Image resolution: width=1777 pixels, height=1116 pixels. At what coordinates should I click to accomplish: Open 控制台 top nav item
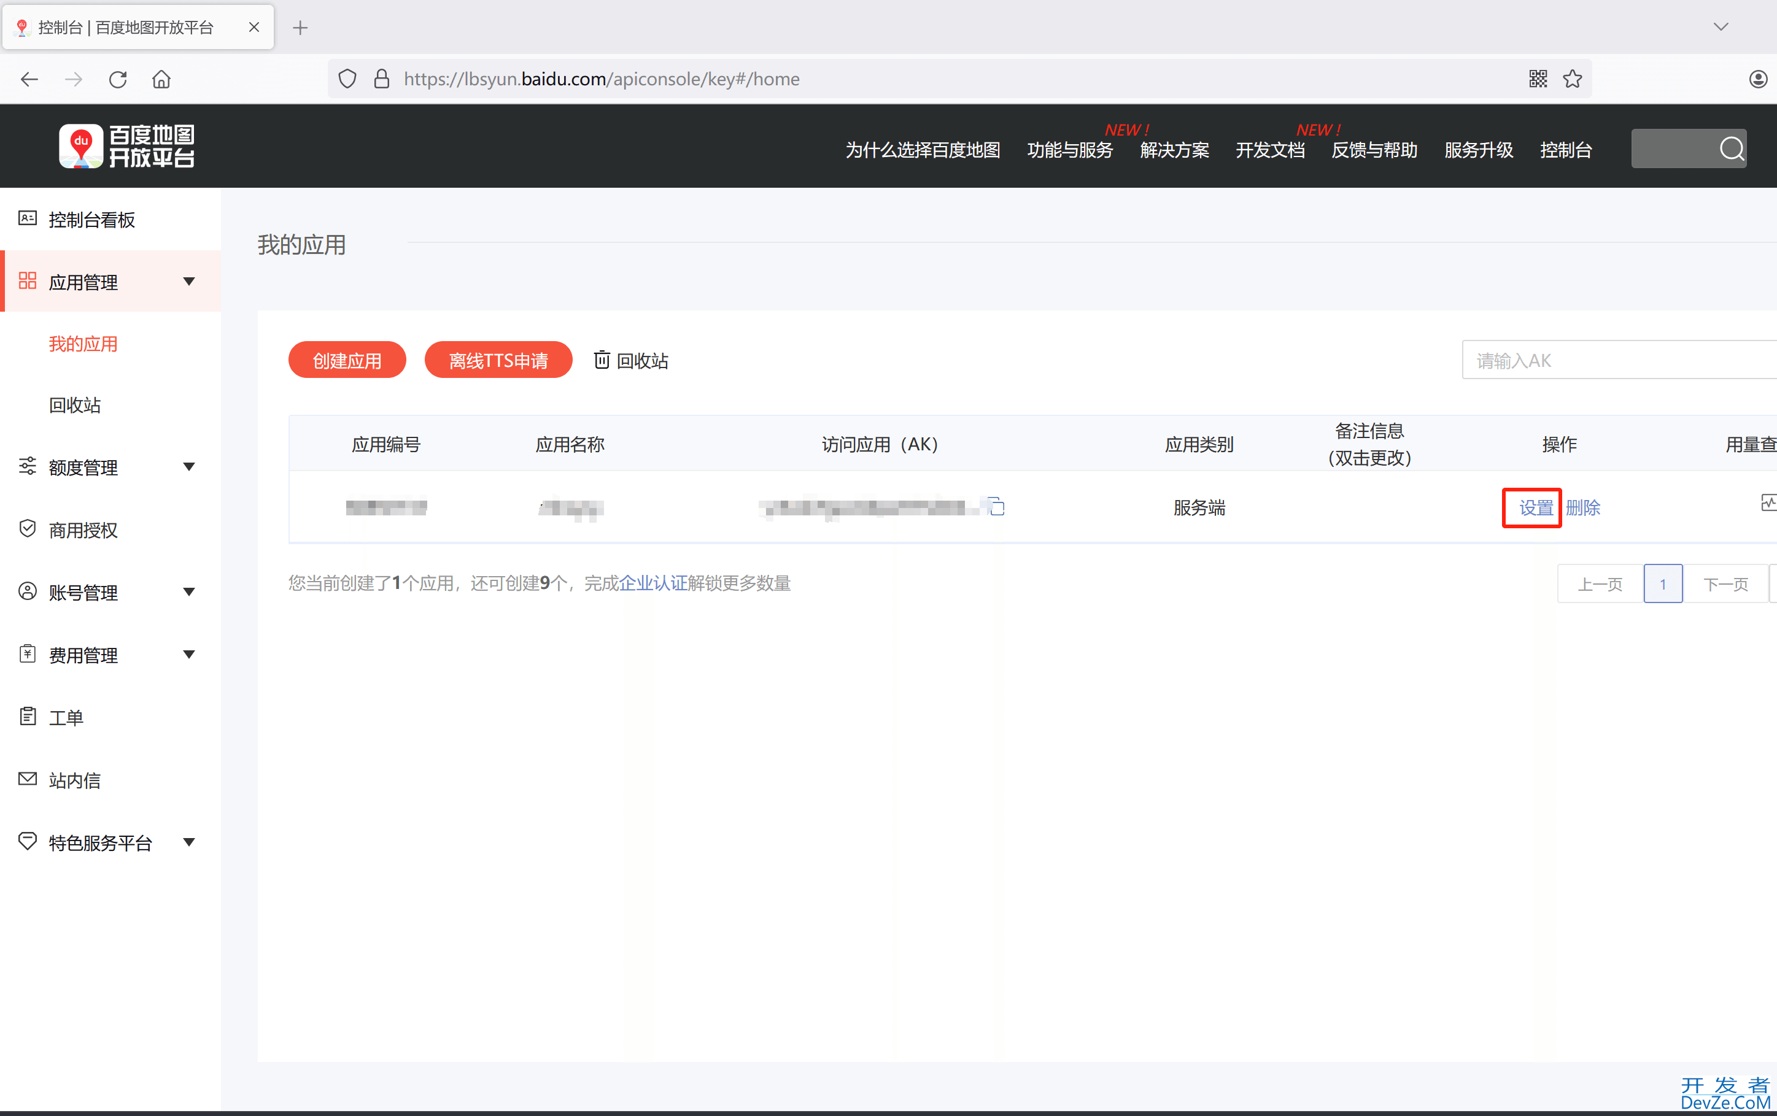pyautogui.click(x=1566, y=150)
